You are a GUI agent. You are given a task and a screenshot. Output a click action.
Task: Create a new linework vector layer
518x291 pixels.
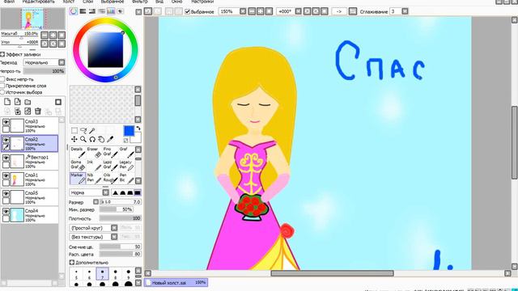click(18, 102)
